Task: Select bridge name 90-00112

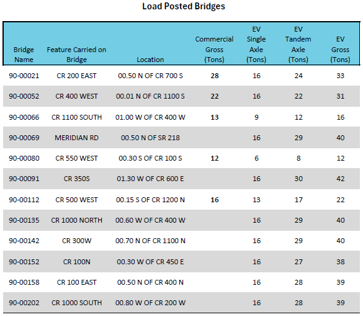Action: click(24, 200)
